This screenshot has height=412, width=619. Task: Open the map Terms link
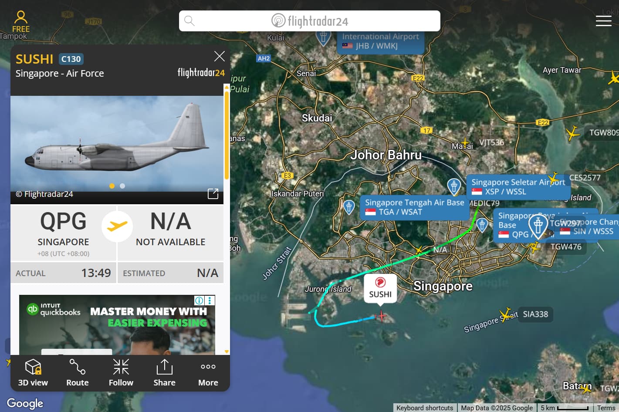606,408
